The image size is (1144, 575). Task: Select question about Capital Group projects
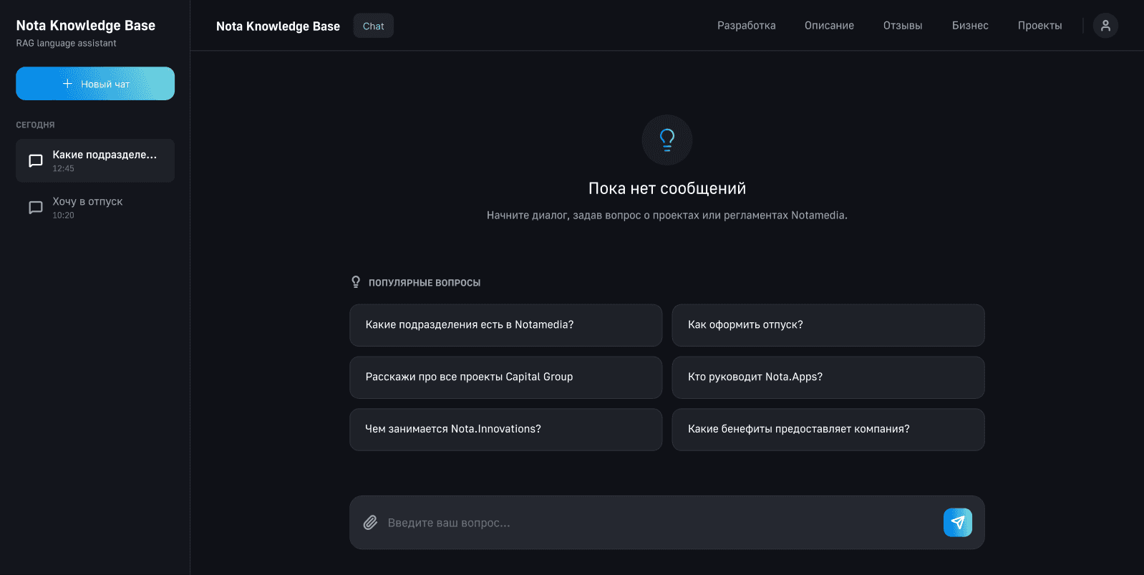(505, 377)
